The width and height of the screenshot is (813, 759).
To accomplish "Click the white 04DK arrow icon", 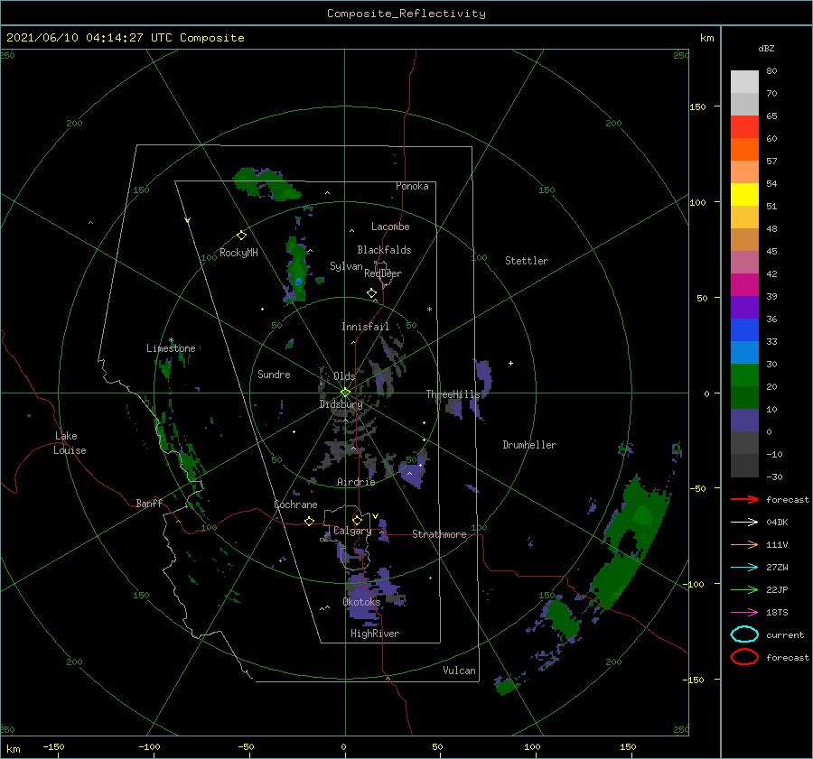I will point(744,523).
